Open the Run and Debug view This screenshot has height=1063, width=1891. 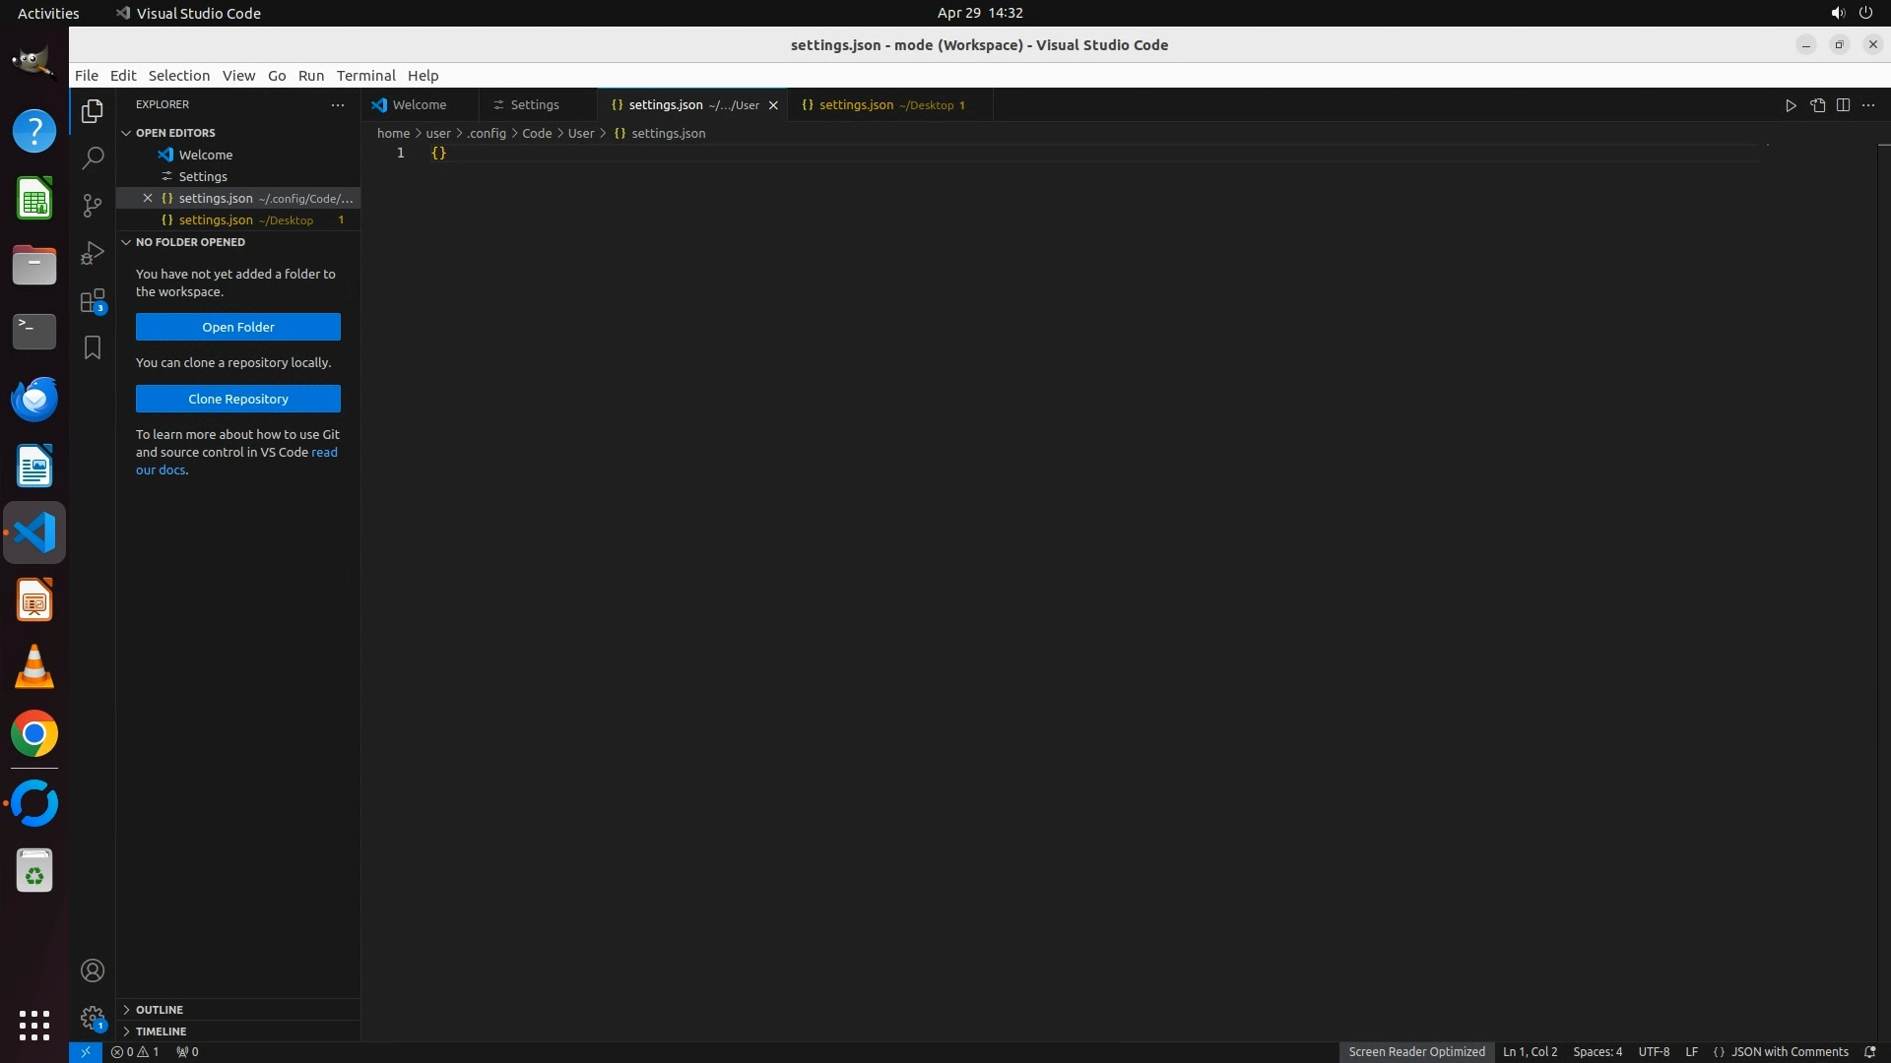(x=93, y=253)
